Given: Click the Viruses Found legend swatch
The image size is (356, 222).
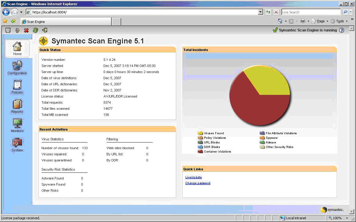Looking at the screenshot, I should 200,133.
